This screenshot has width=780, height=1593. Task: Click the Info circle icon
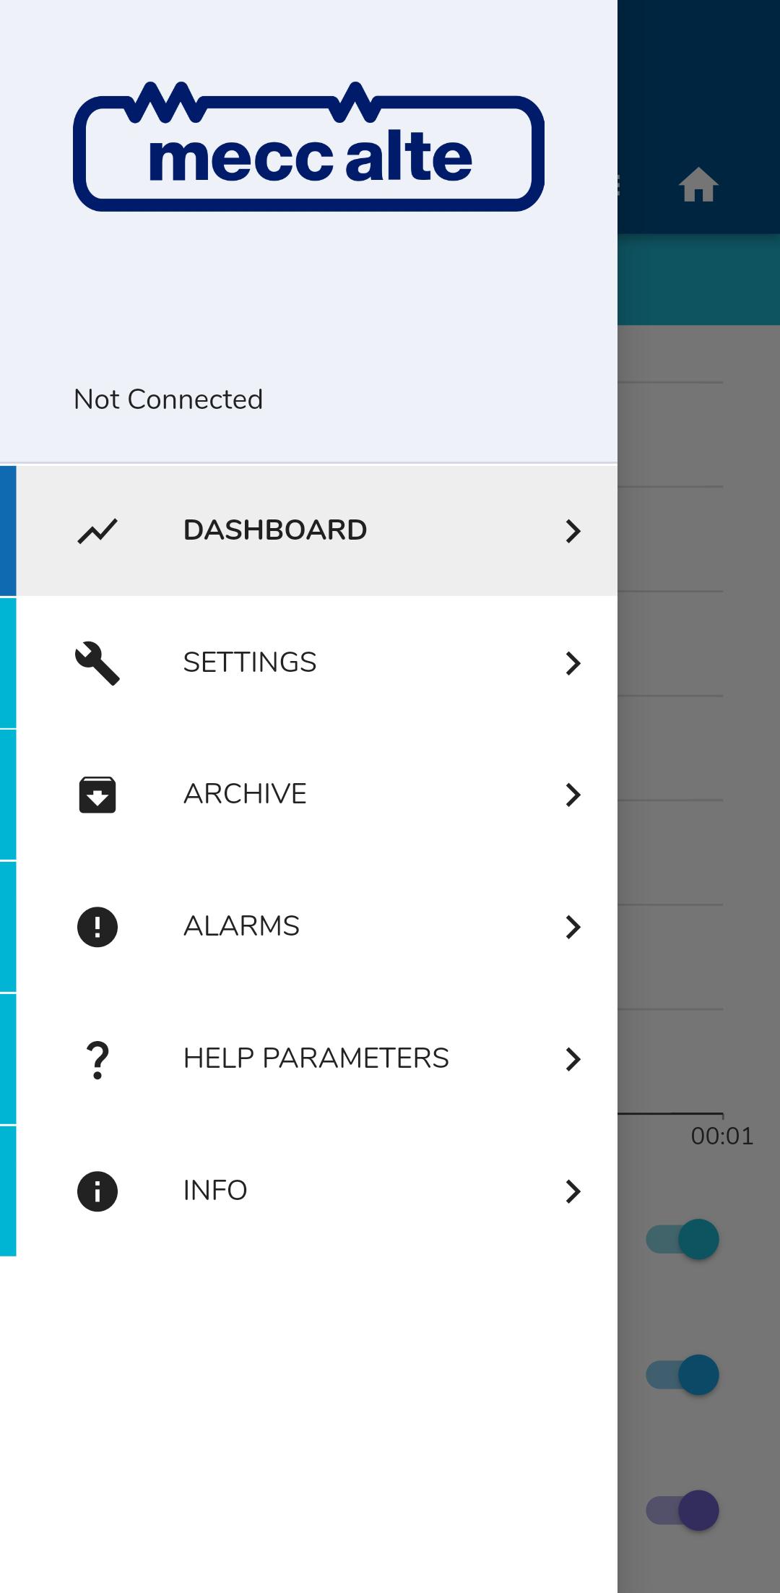(97, 1191)
